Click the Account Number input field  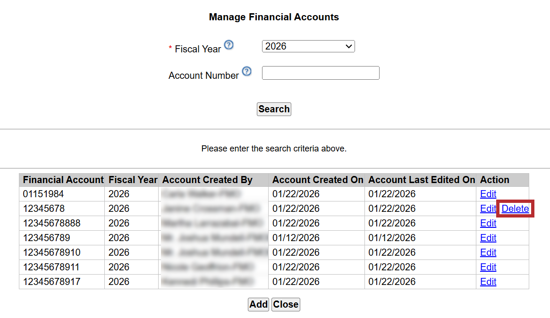tap(321, 73)
